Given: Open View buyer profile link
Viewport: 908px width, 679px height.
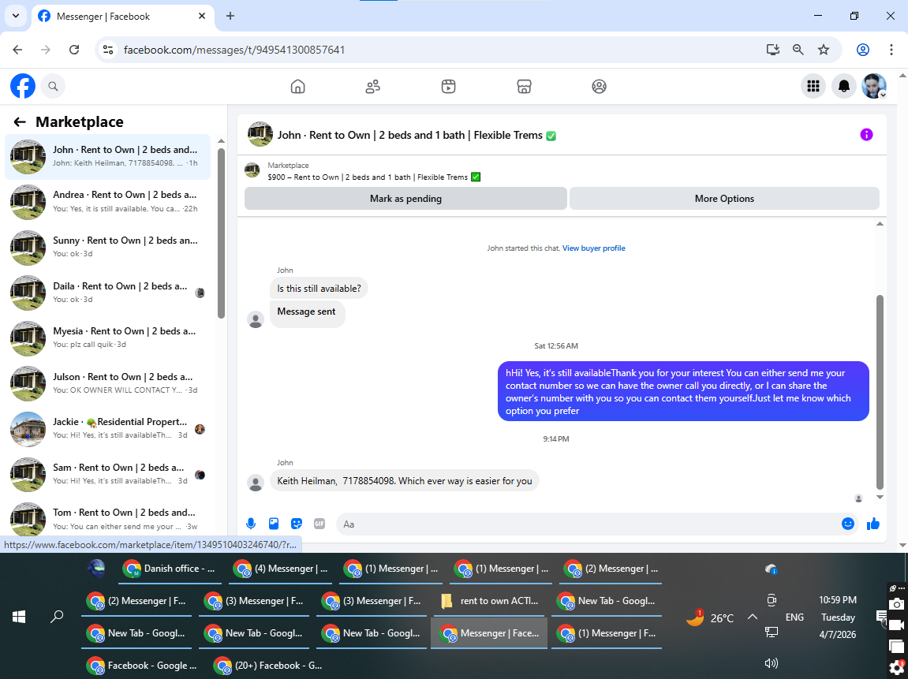Looking at the screenshot, I should [x=593, y=248].
